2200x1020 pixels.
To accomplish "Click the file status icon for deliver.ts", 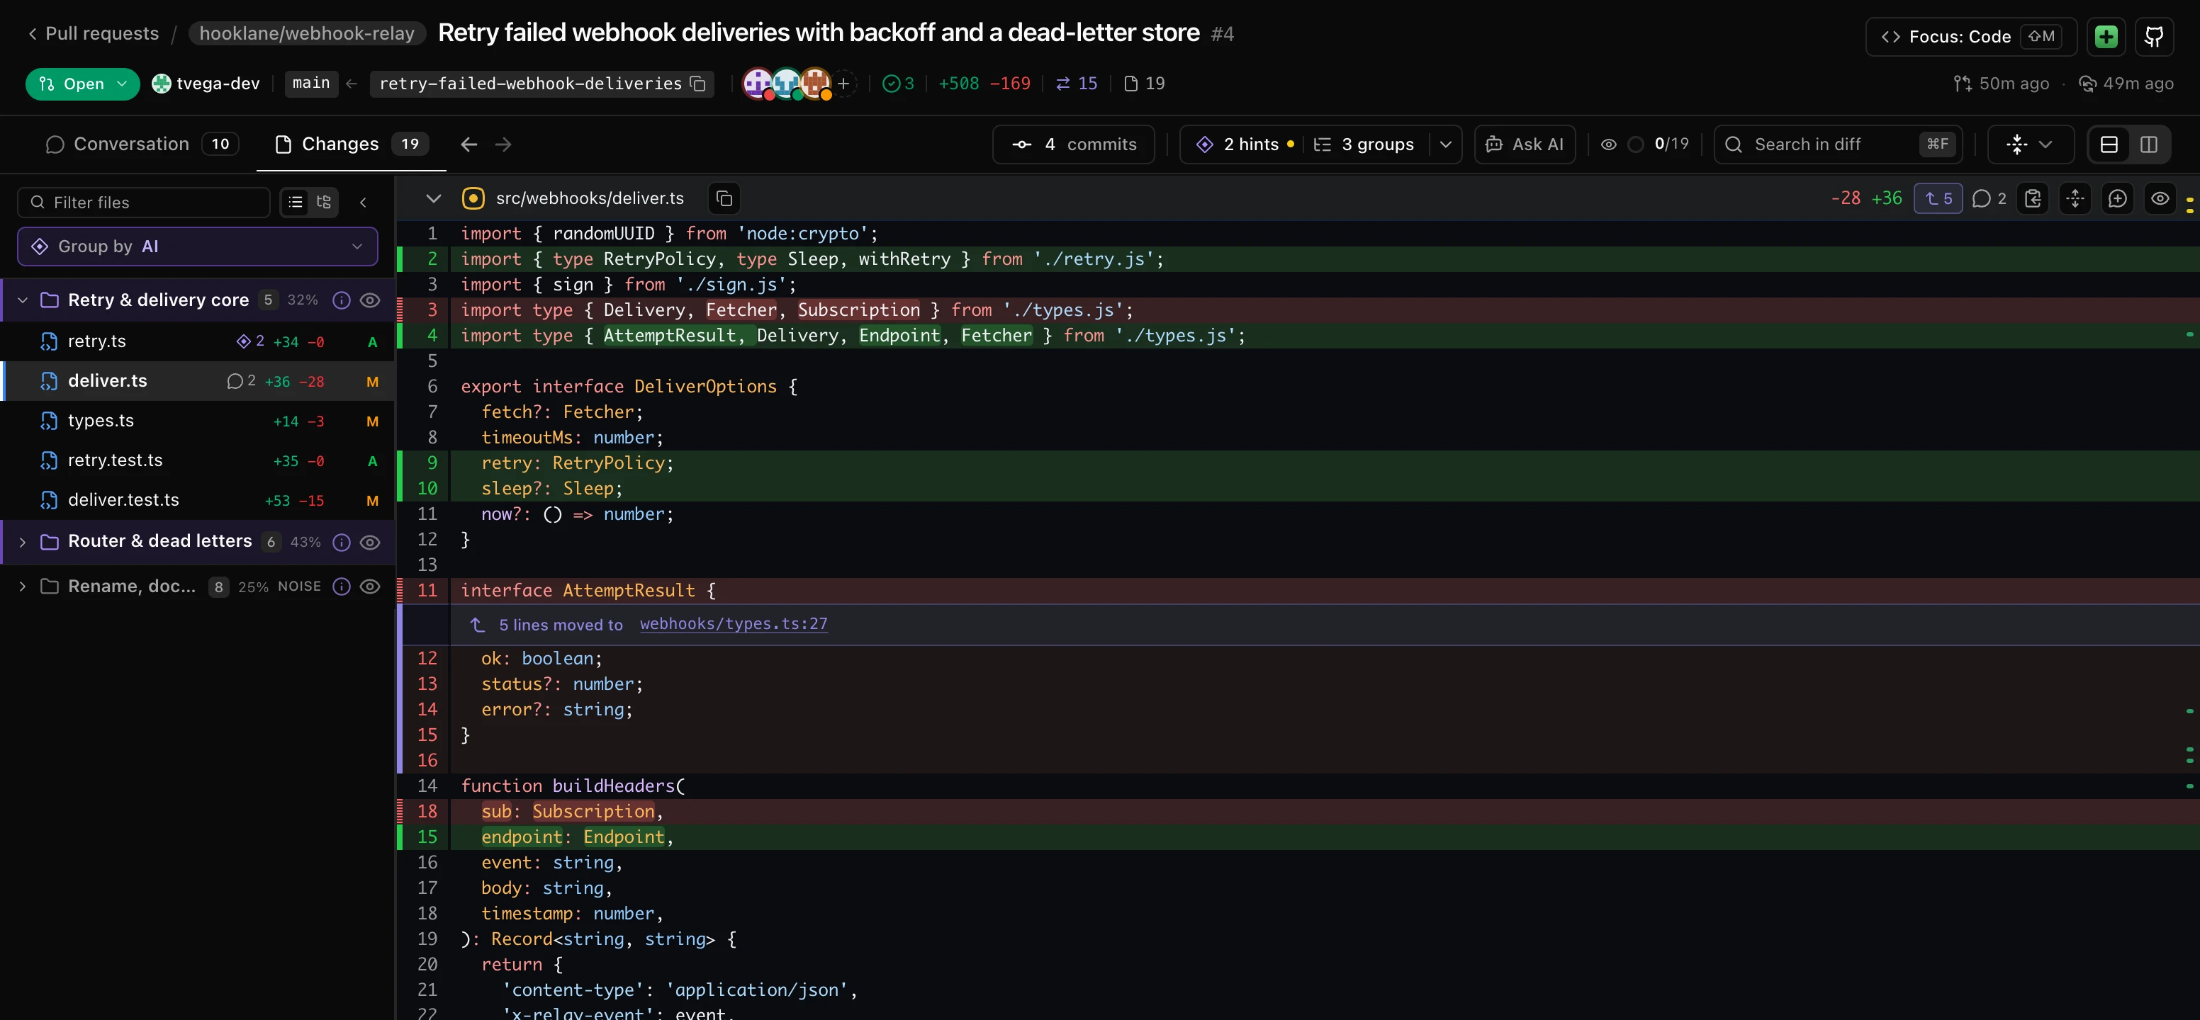I will tap(472, 198).
